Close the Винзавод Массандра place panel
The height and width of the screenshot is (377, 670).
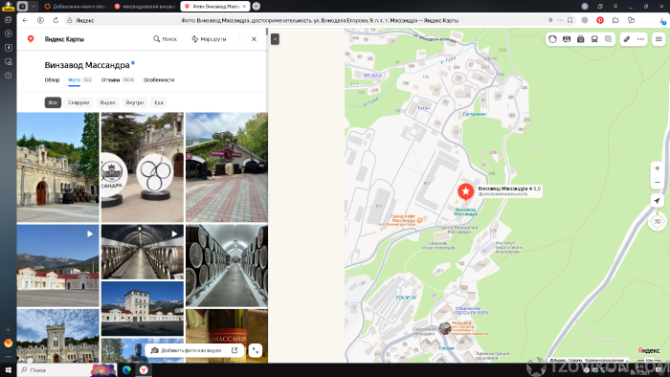(254, 39)
